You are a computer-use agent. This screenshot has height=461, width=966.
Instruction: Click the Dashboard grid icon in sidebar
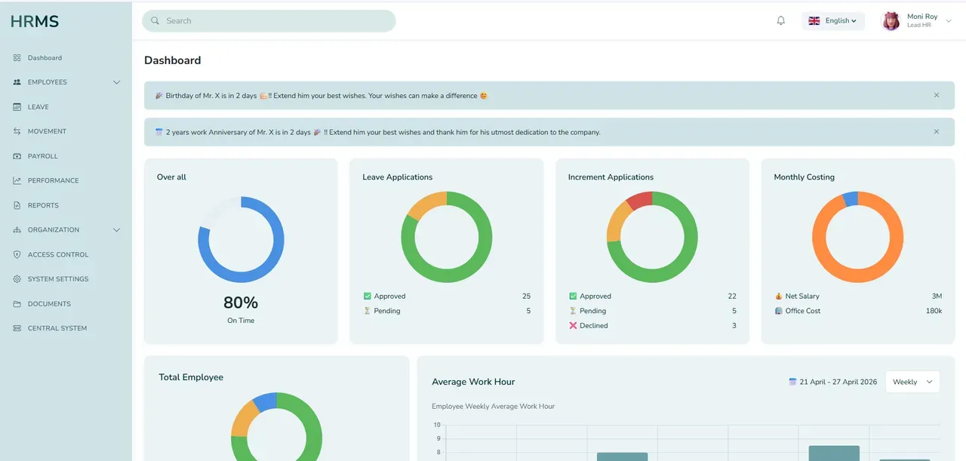(17, 58)
